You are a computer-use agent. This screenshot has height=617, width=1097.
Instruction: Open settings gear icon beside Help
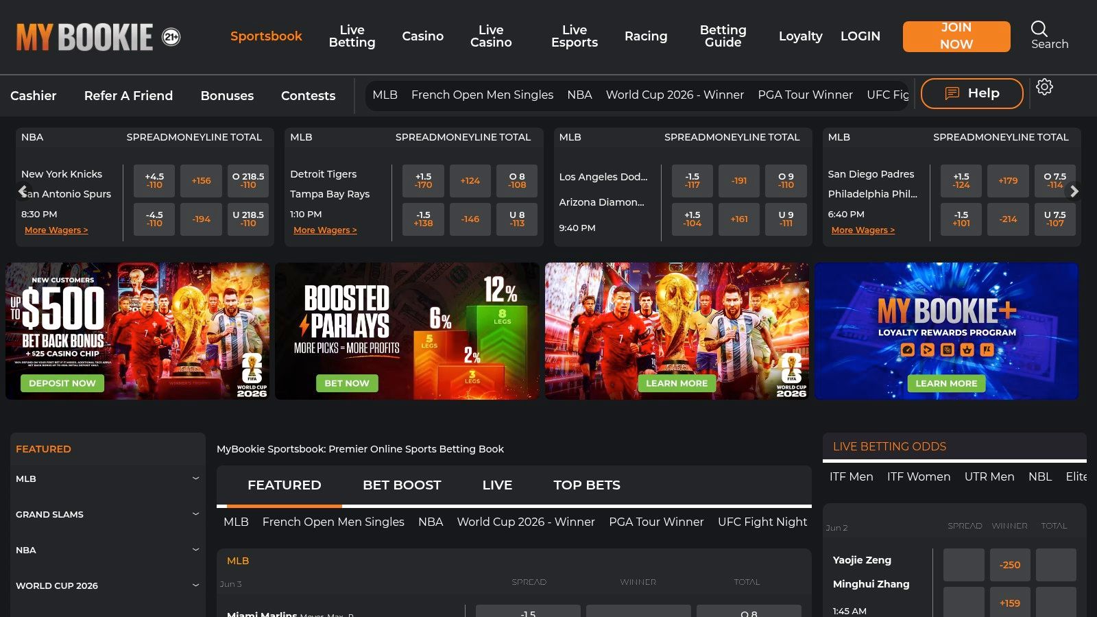point(1044,87)
